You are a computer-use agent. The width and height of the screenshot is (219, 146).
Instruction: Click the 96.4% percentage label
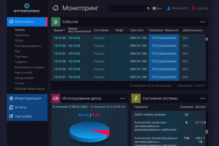[83, 115]
